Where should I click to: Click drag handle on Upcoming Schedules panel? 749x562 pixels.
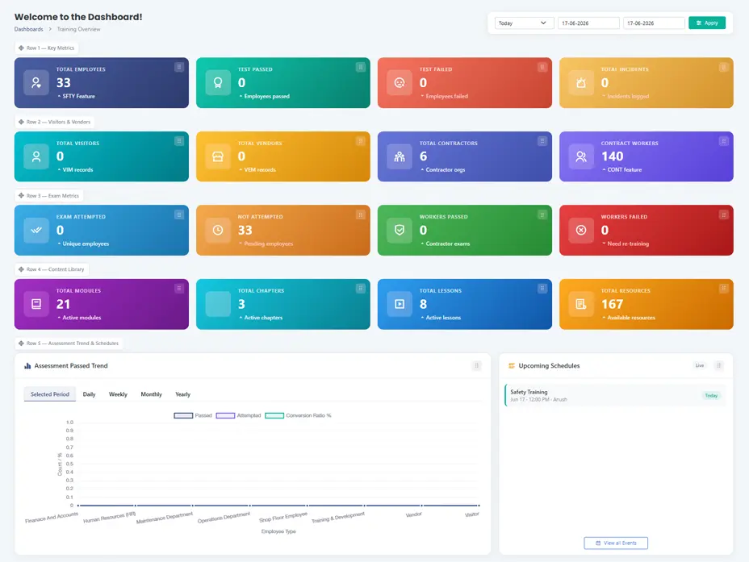pos(719,366)
